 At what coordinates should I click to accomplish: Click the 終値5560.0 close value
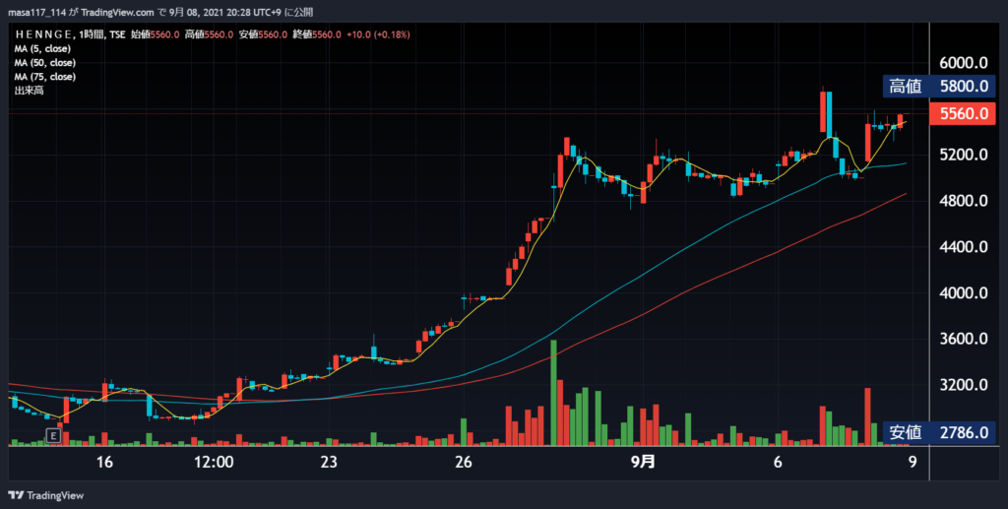(317, 34)
